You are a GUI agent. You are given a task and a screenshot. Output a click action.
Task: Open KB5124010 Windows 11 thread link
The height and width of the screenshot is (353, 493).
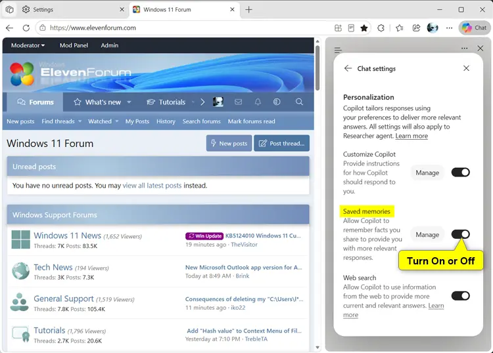263,236
